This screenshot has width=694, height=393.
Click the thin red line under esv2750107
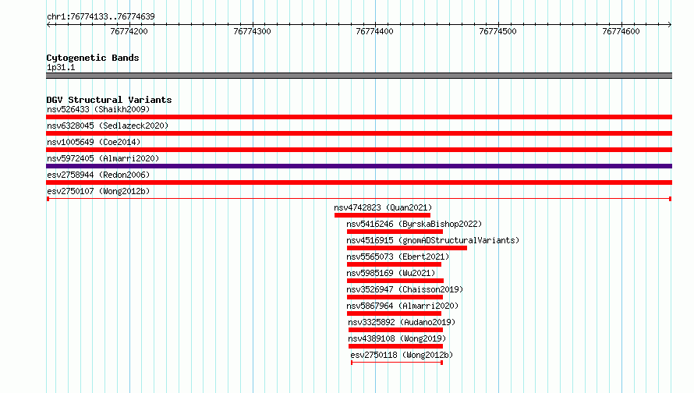click(359, 199)
